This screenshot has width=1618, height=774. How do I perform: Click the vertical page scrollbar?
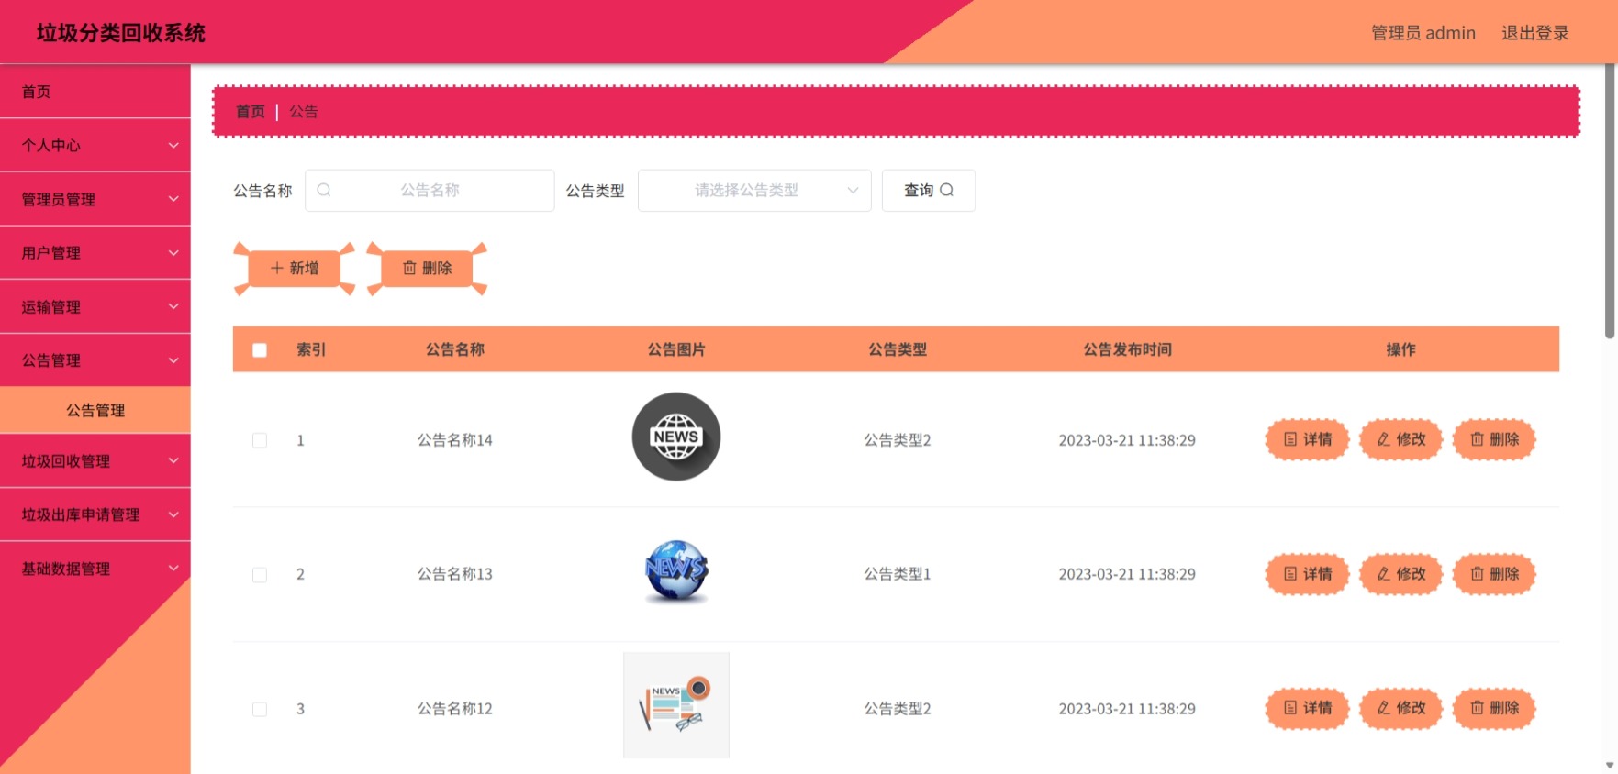click(x=1610, y=202)
